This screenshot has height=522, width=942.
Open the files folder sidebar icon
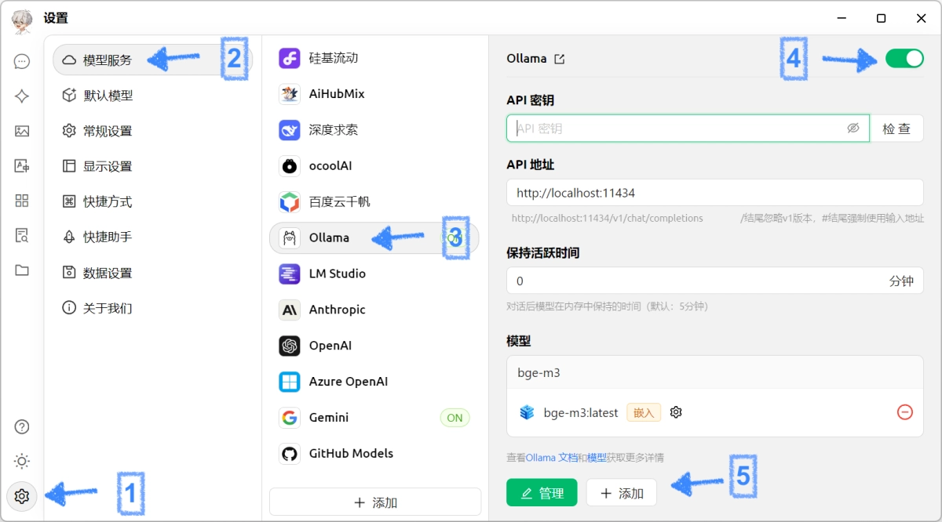(x=22, y=270)
